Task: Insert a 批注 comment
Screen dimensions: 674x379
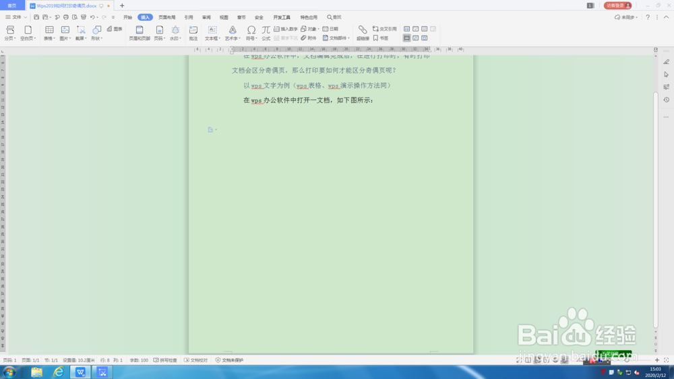Action: (x=193, y=32)
